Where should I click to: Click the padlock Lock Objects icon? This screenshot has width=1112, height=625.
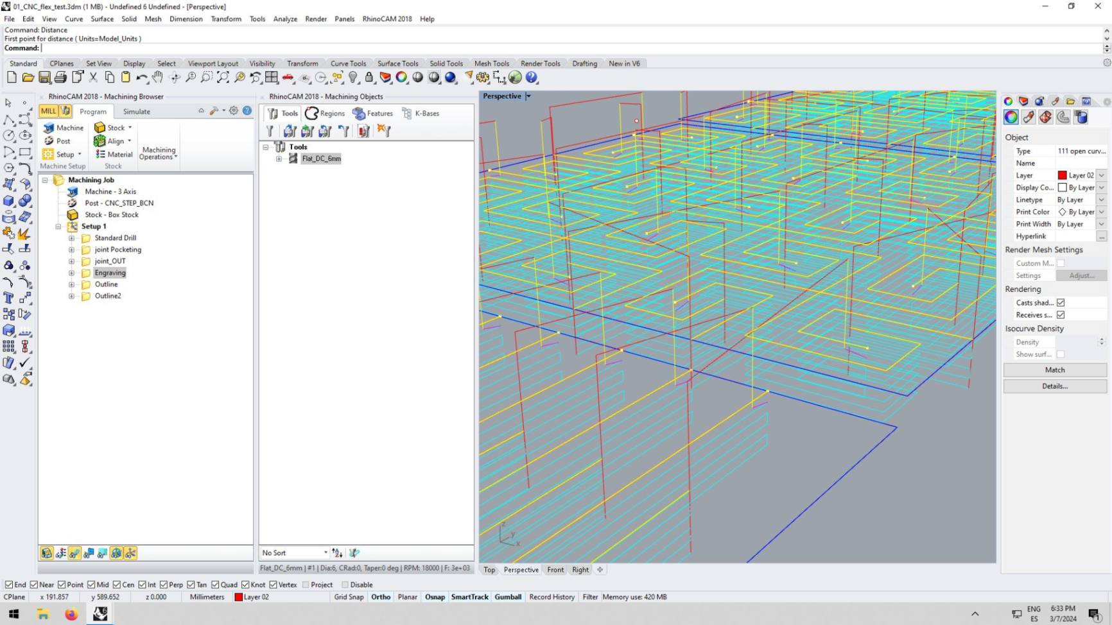(x=369, y=78)
